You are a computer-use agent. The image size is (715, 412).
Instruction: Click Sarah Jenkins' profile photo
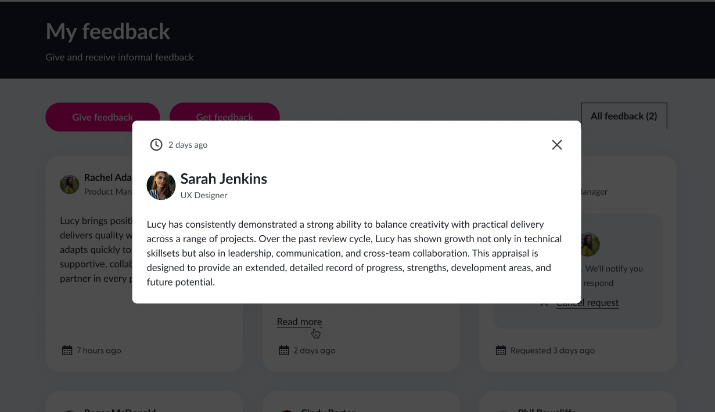tap(161, 185)
